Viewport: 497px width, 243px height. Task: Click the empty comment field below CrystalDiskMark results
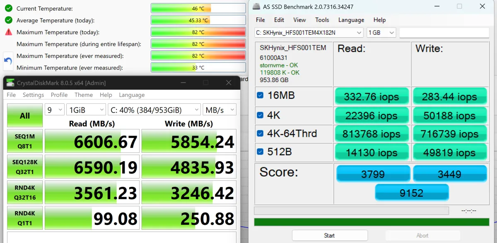(x=121, y=237)
